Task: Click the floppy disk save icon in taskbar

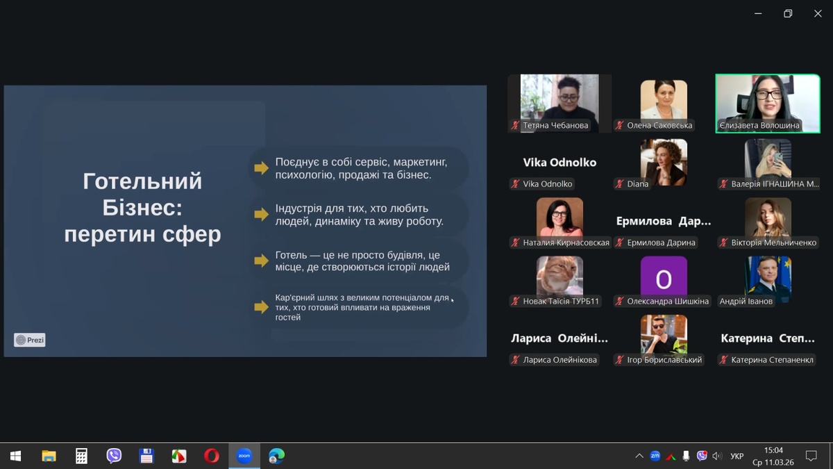Action: tap(146, 456)
